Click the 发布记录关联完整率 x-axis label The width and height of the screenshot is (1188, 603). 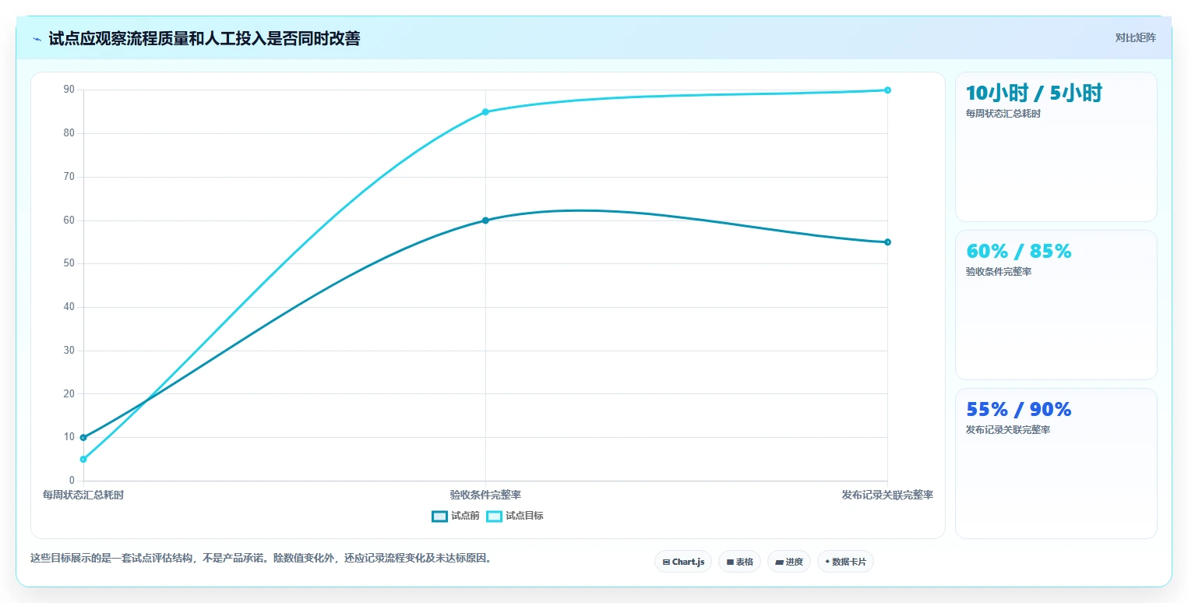pyautogui.click(x=887, y=495)
